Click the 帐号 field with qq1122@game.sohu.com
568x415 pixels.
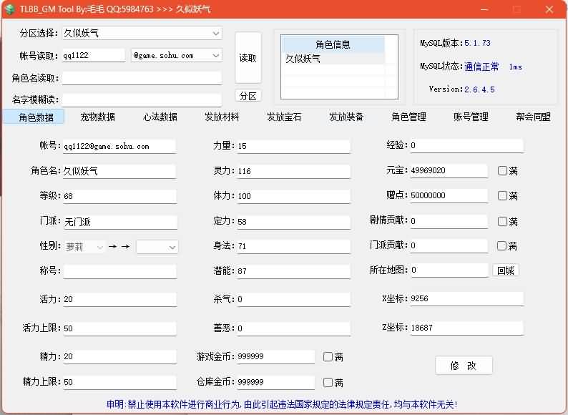tap(119, 147)
